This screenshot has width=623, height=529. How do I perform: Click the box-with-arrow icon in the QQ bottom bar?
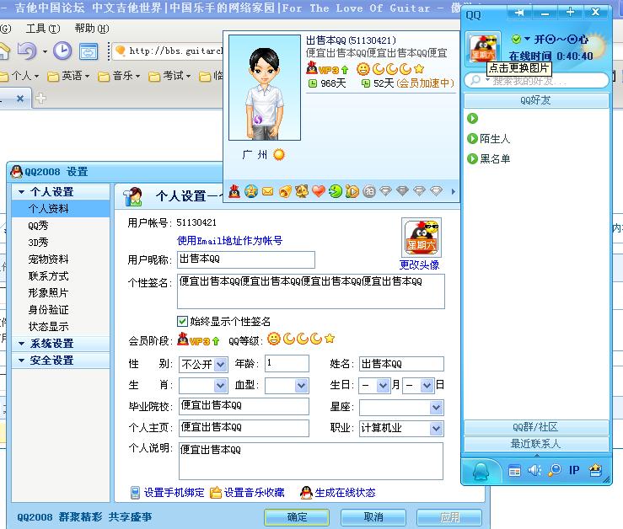(x=595, y=471)
